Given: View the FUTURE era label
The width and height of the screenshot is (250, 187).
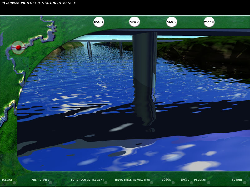Looking at the screenshot, I should click(x=237, y=180).
